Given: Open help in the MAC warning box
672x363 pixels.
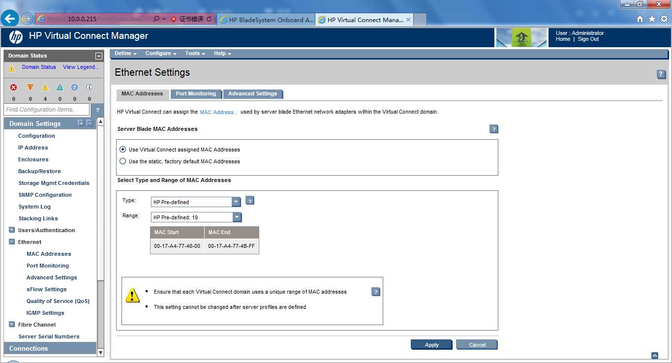Looking at the screenshot, I should pos(376,292).
